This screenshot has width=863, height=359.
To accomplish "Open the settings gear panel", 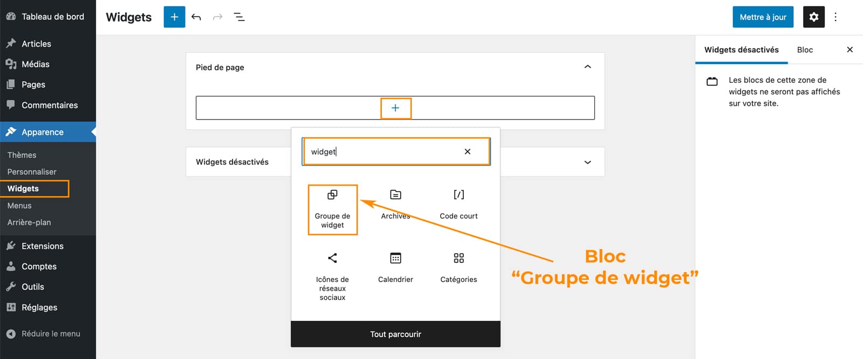I will (x=813, y=17).
